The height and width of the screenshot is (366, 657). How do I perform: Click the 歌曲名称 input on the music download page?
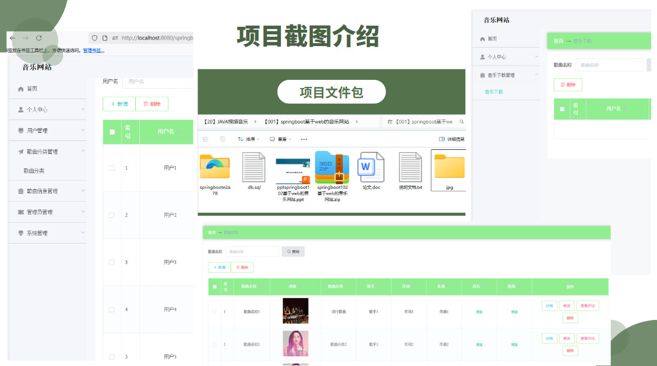[x=609, y=65]
